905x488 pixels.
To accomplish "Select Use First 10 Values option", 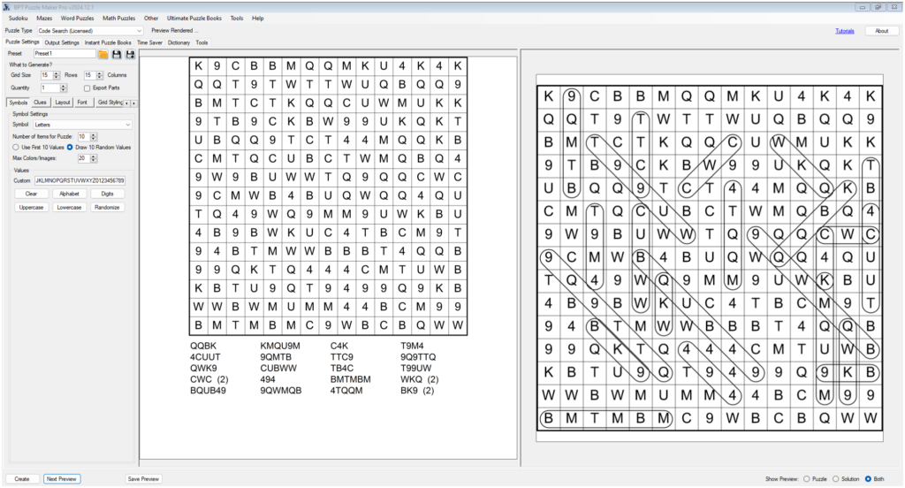I will (17, 147).
